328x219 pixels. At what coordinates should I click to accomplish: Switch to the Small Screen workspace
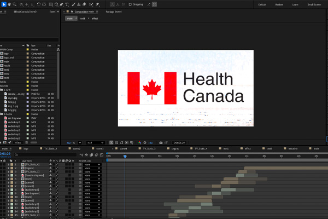coord(314,4)
